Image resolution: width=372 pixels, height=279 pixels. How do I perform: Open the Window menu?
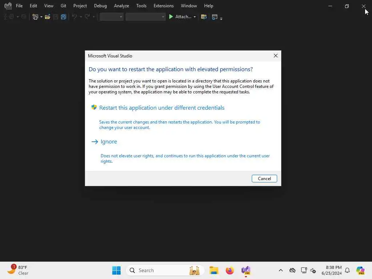click(189, 6)
